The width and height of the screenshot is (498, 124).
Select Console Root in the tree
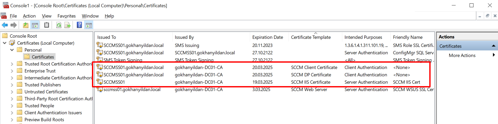pyautogui.click(x=23, y=36)
